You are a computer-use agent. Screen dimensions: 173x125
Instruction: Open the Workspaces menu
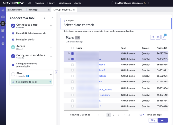tap(65, 3)
